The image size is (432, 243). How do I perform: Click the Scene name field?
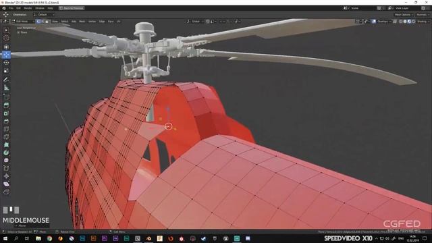click(x=362, y=8)
